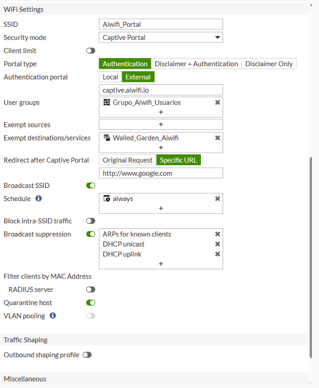Switch authentication portal to Local
The height and width of the screenshot is (388, 319).
pos(111,77)
